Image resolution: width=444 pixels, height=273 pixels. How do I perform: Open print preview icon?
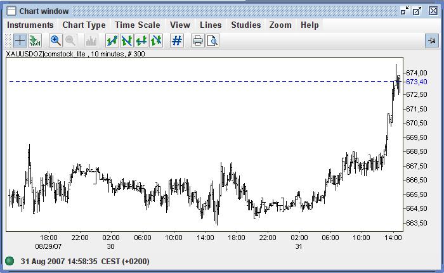pyautogui.click(x=212, y=41)
